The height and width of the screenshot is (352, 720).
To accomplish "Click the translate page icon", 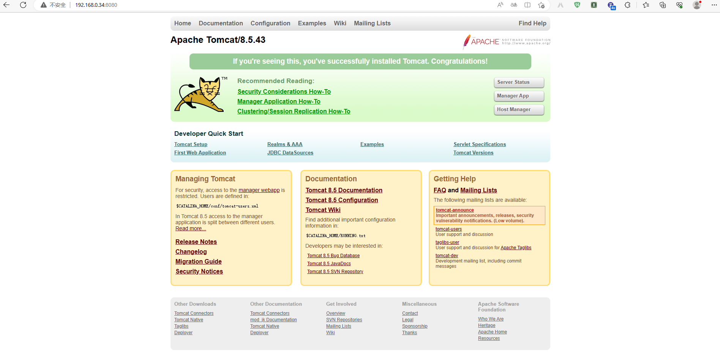I will pyautogui.click(x=514, y=5).
